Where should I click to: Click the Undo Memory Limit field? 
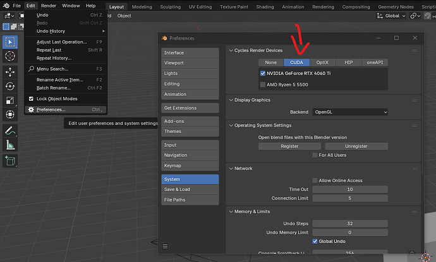[x=350, y=232]
